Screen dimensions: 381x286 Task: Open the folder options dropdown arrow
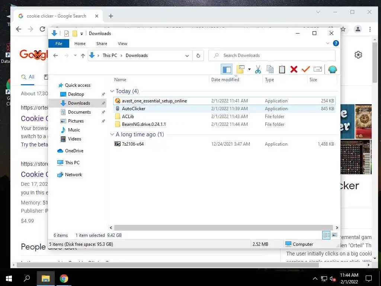tap(249, 70)
